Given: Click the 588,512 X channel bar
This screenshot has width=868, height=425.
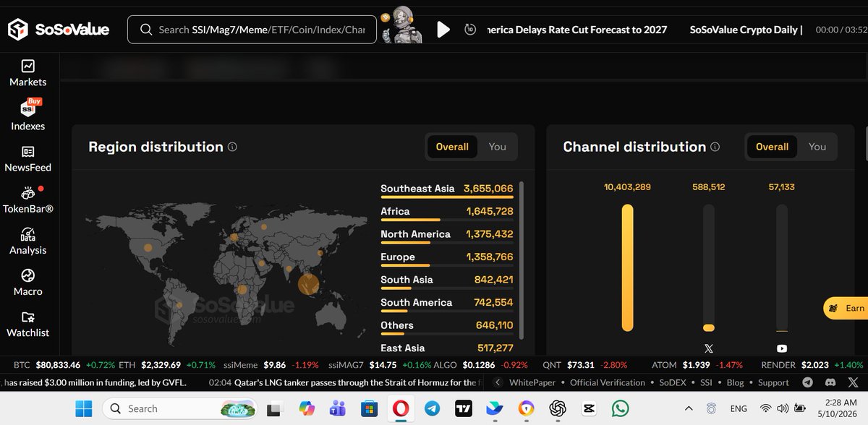Looking at the screenshot, I should [709, 267].
